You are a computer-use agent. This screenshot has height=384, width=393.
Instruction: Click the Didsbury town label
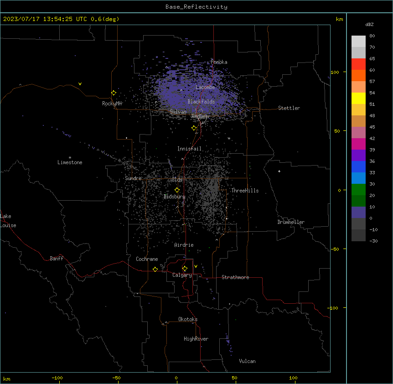tap(175, 197)
